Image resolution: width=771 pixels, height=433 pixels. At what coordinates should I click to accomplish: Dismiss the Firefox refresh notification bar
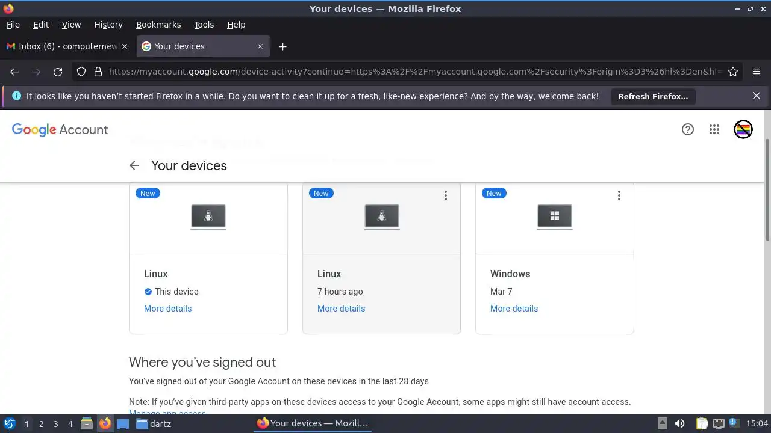(x=757, y=96)
